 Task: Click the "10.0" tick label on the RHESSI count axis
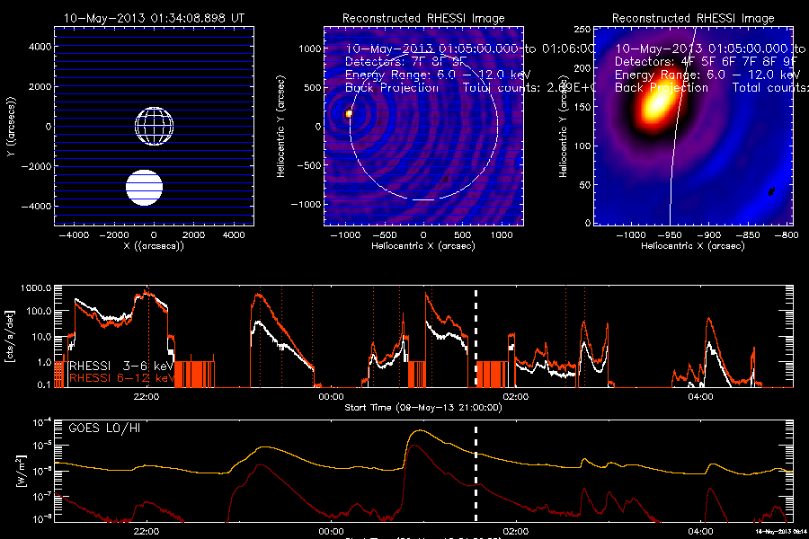(x=42, y=337)
